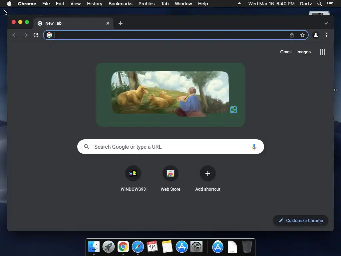Open Calendar from the Dock
Screen dimensions: 341x256
coord(152,247)
